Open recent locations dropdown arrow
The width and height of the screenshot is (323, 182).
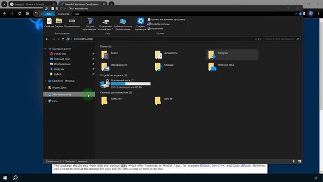(59, 39)
